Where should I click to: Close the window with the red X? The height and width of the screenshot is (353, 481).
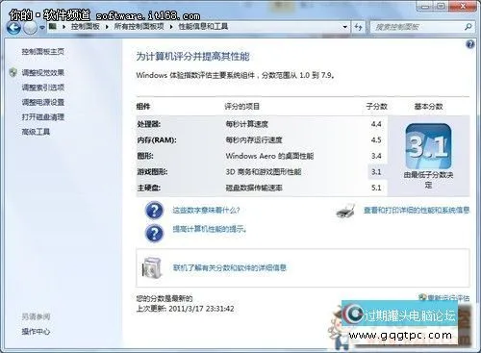463,6
